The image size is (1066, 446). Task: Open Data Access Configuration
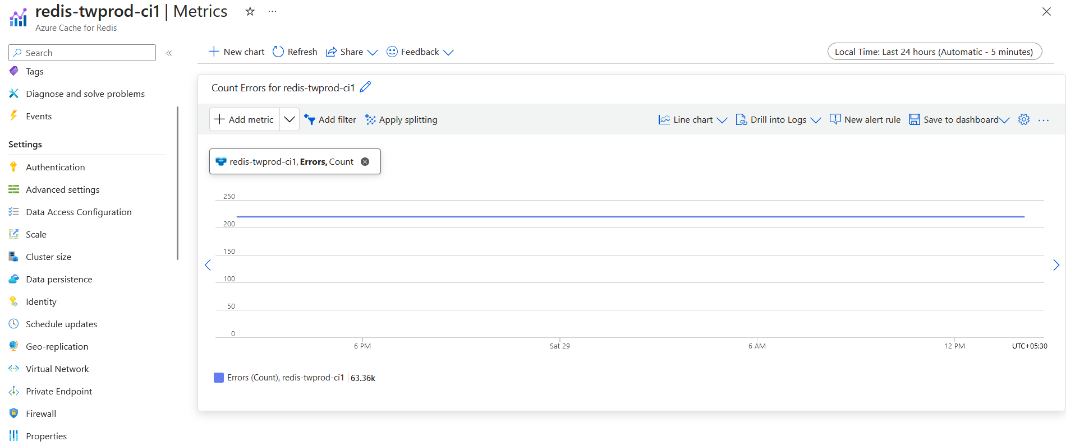tap(79, 212)
